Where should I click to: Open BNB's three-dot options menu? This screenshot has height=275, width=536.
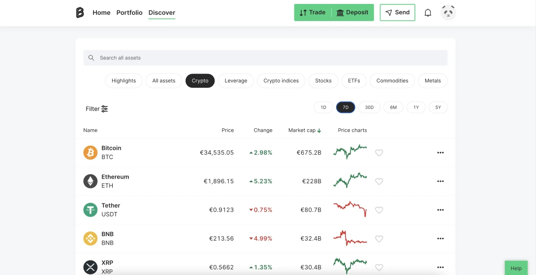coord(441,239)
